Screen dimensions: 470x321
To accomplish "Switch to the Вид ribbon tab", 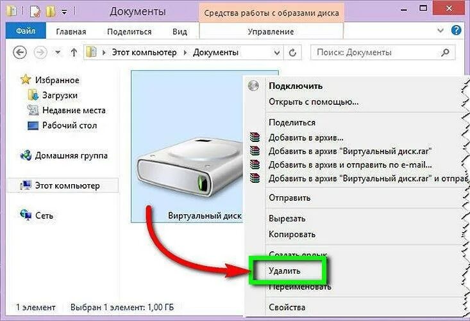I will coord(180,32).
